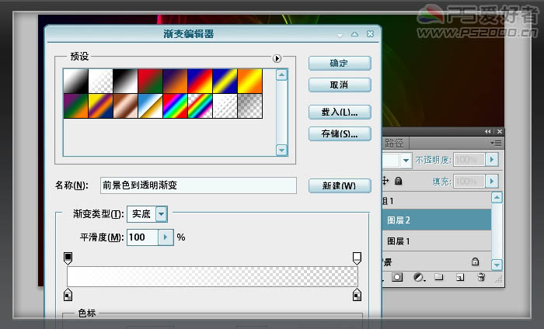544x329 pixels.
Task: Click the create new layer icon
Action: point(459,277)
